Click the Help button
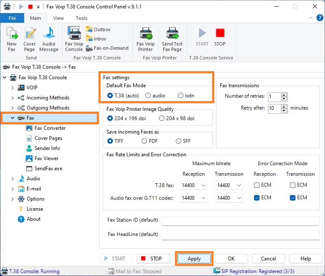The image size is (325, 276). [x=306, y=259]
